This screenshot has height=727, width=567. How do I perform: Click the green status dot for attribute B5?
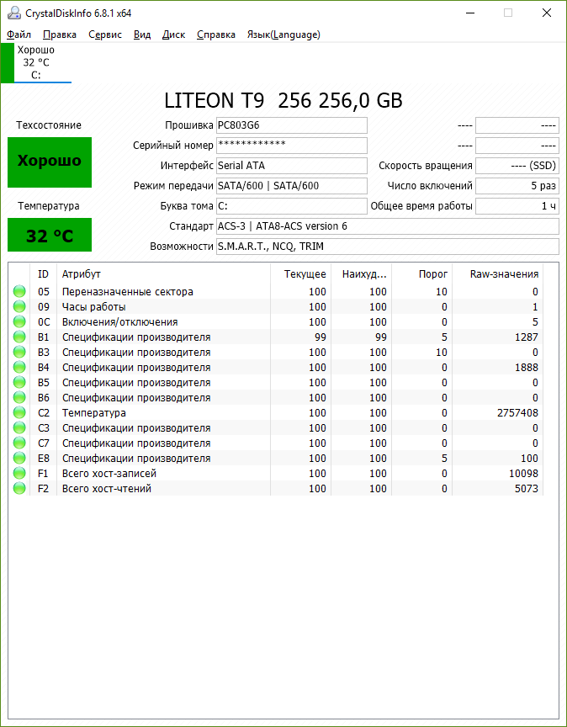click(x=19, y=383)
